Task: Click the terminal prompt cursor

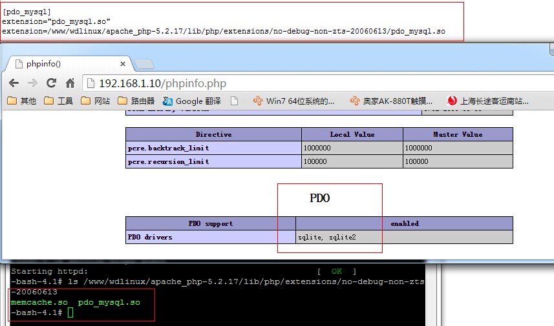Action: (70, 312)
